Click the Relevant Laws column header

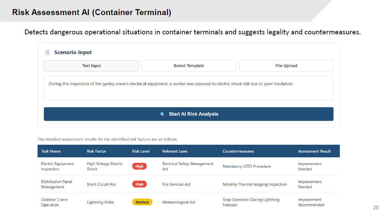click(x=175, y=151)
